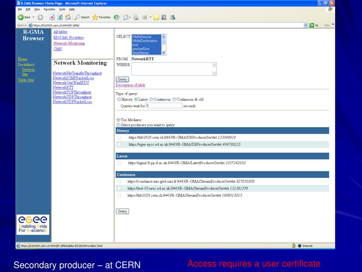Select Continuous & old radio

tap(174, 100)
